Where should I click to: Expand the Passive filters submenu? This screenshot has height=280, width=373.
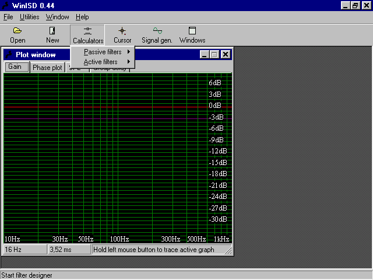point(103,52)
